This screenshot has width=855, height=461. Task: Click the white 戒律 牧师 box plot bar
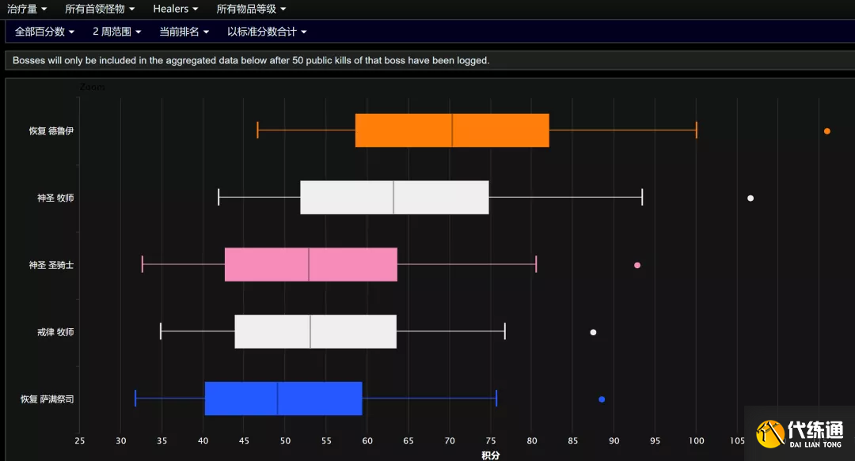[316, 331]
